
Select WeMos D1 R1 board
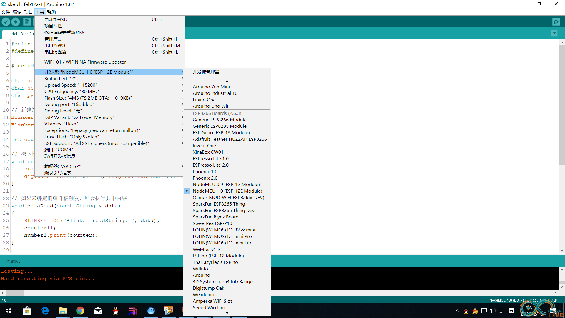(x=227, y=249)
